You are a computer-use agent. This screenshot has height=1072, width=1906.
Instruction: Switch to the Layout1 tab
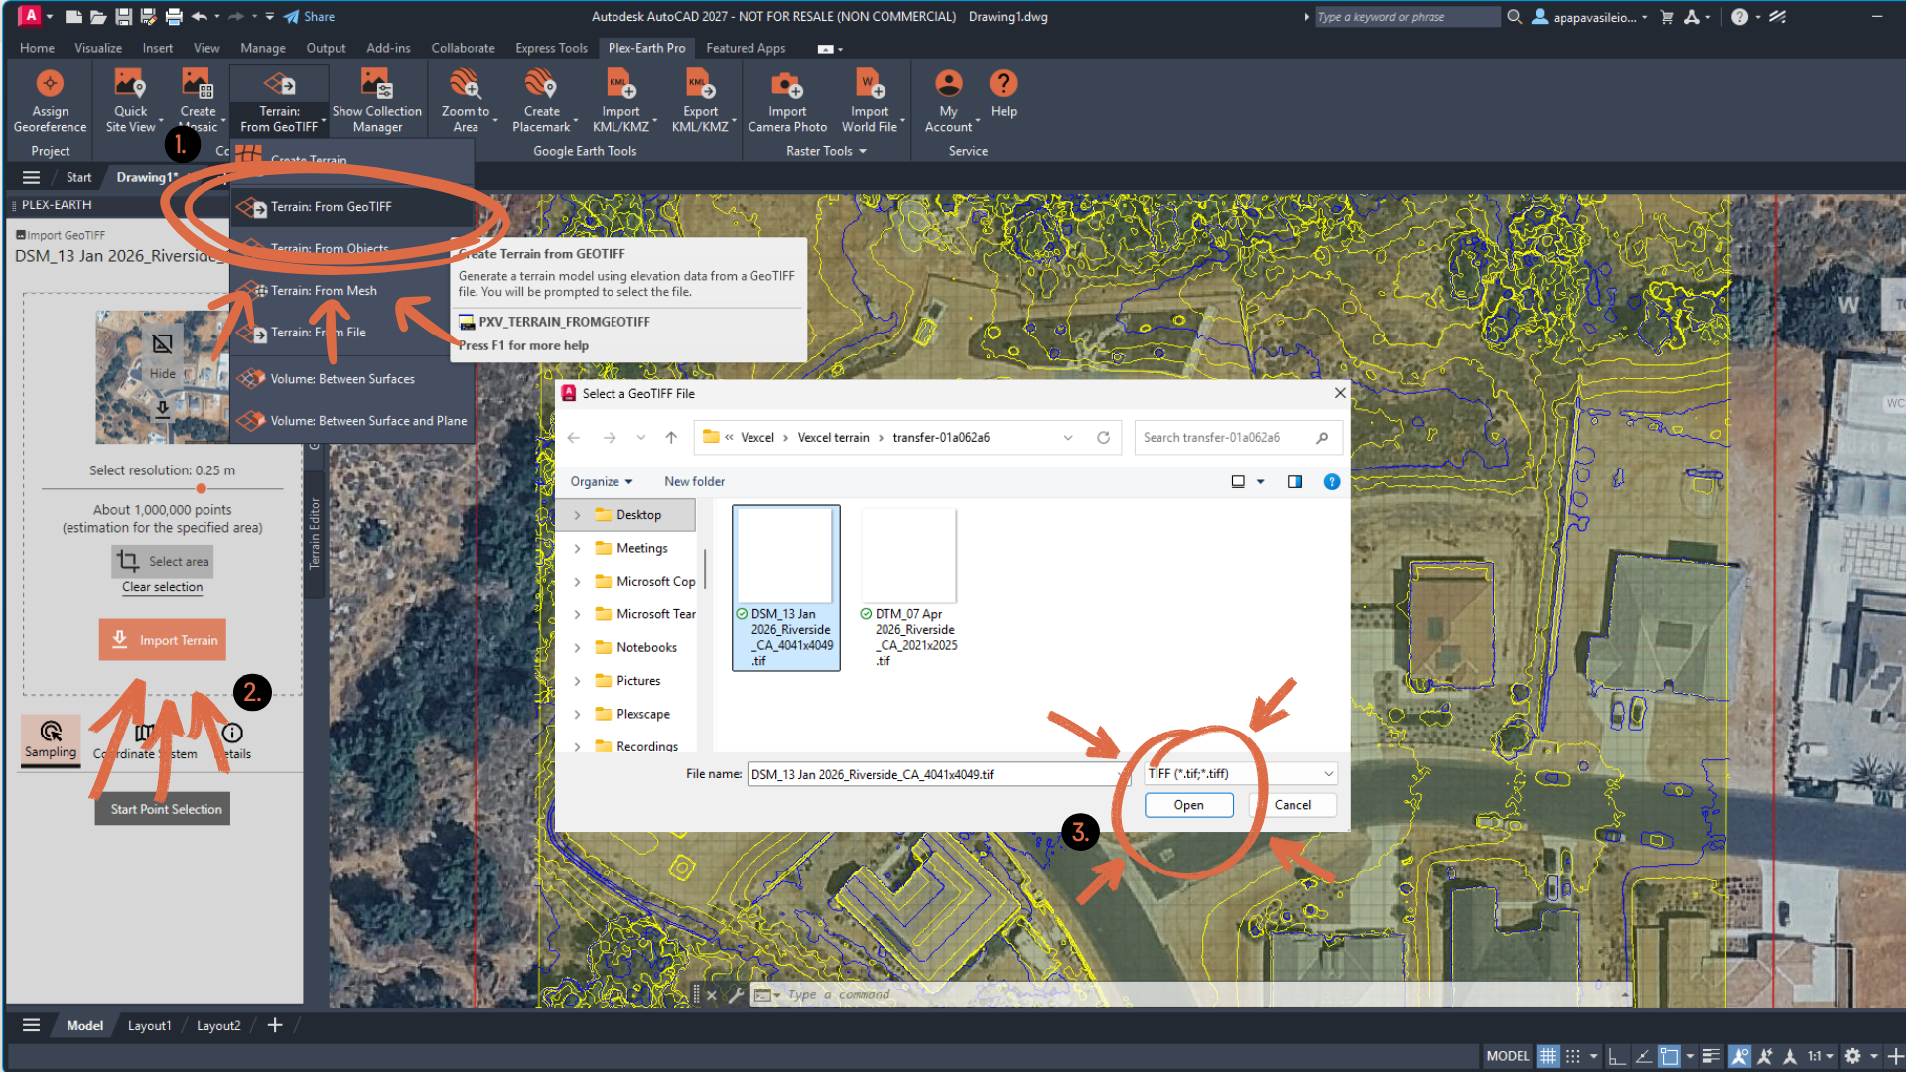click(149, 1026)
